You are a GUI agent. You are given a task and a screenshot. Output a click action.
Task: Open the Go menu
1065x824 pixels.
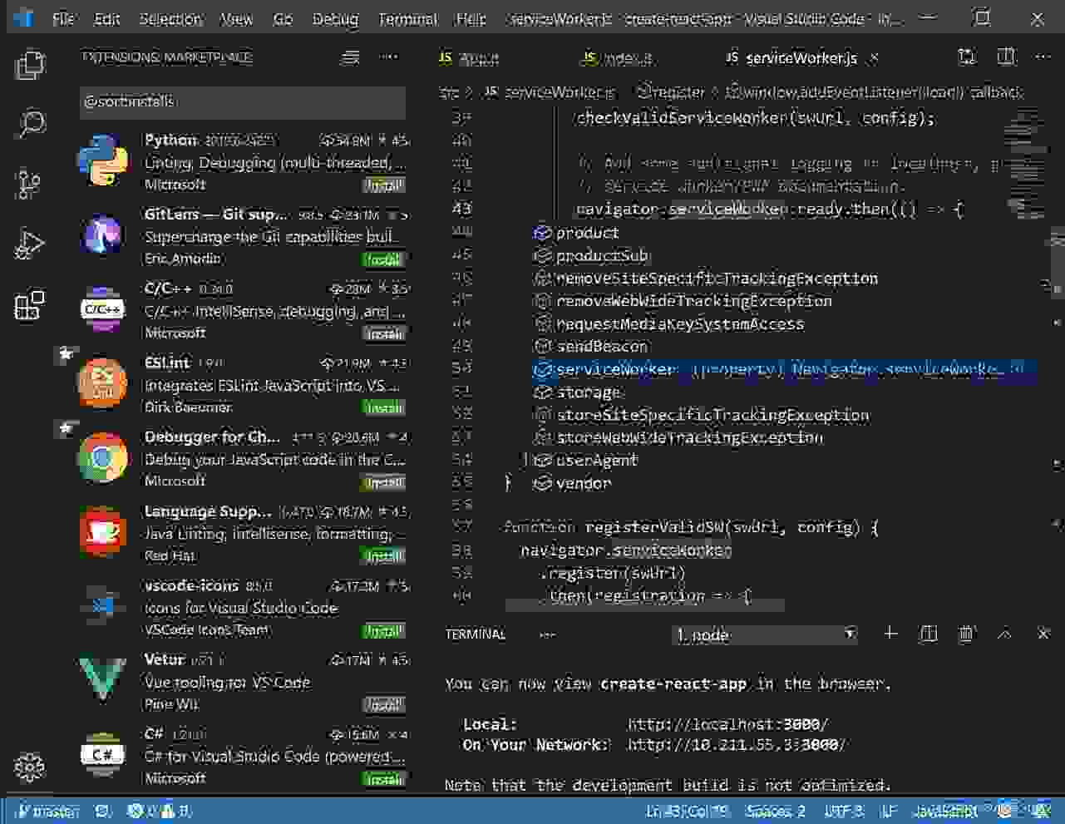(x=283, y=18)
